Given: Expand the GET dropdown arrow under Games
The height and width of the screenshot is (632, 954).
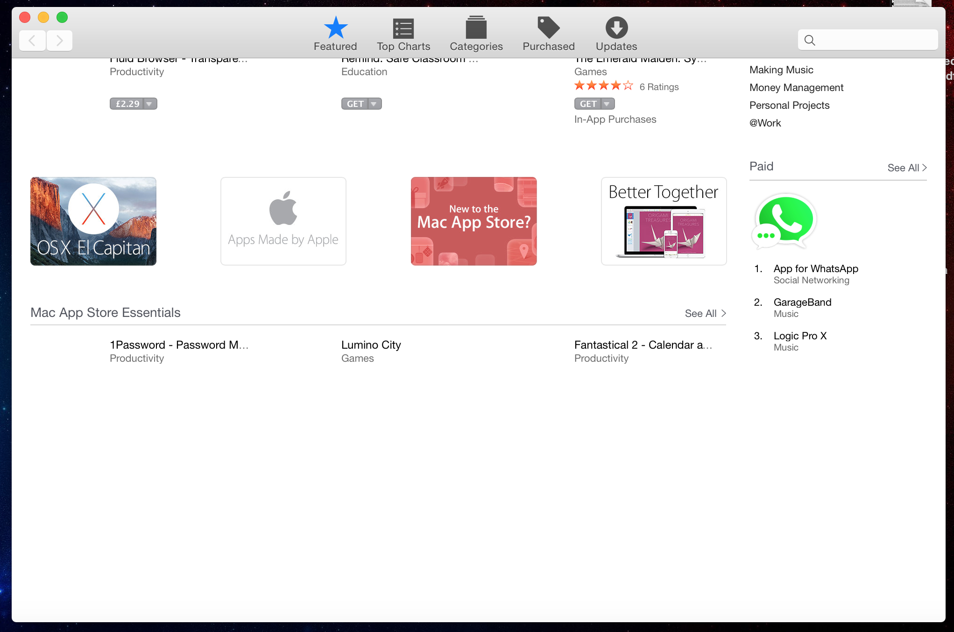Looking at the screenshot, I should pyautogui.click(x=607, y=104).
